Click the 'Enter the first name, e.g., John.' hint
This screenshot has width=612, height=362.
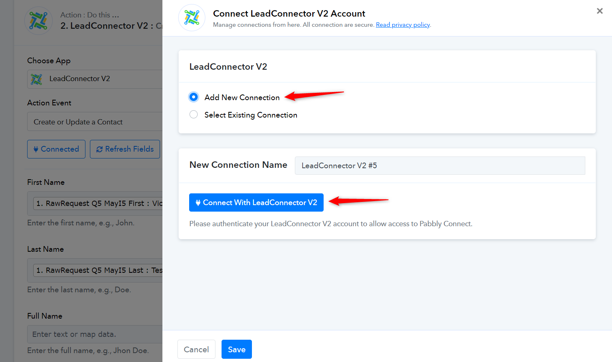coord(81,223)
